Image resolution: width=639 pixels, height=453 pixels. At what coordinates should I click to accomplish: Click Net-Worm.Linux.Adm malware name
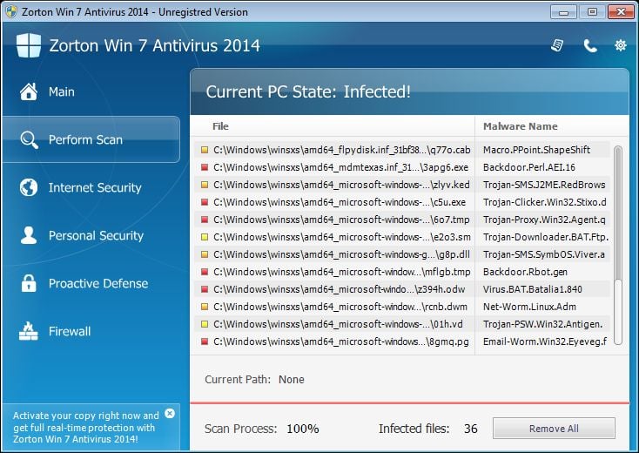pos(529,307)
